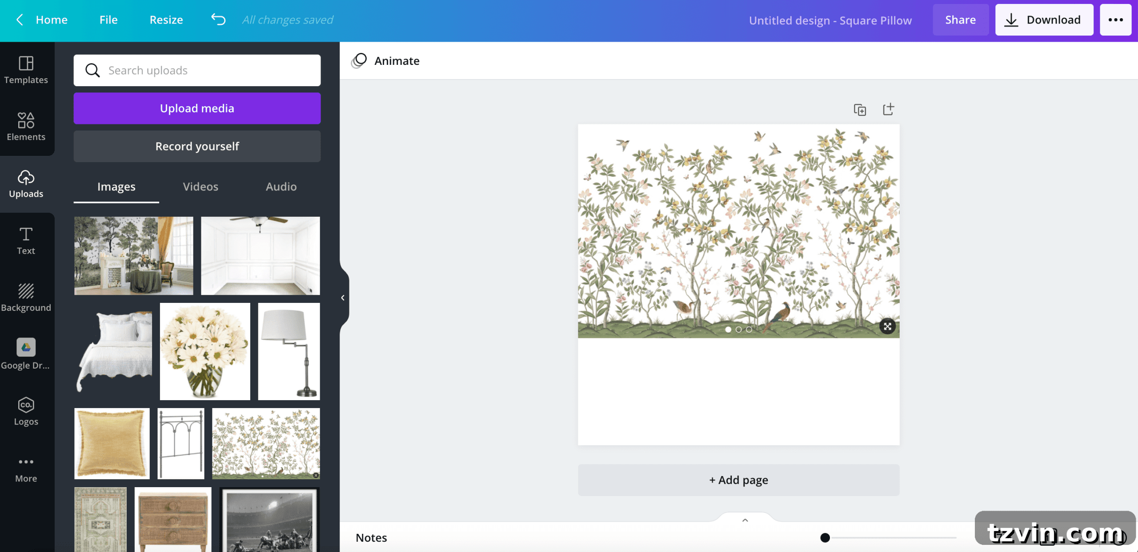Image resolution: width=1138 pixels, height=552 pixels.
Task: Open the Google Drive integration
Action: [x=26, y=354]
